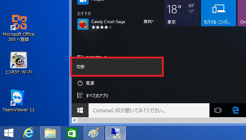Image resolution: width=246 pixels, height=140 pixels.
Task: Click the Candy Crush Saga app icon
Action: tap(83, 24)
